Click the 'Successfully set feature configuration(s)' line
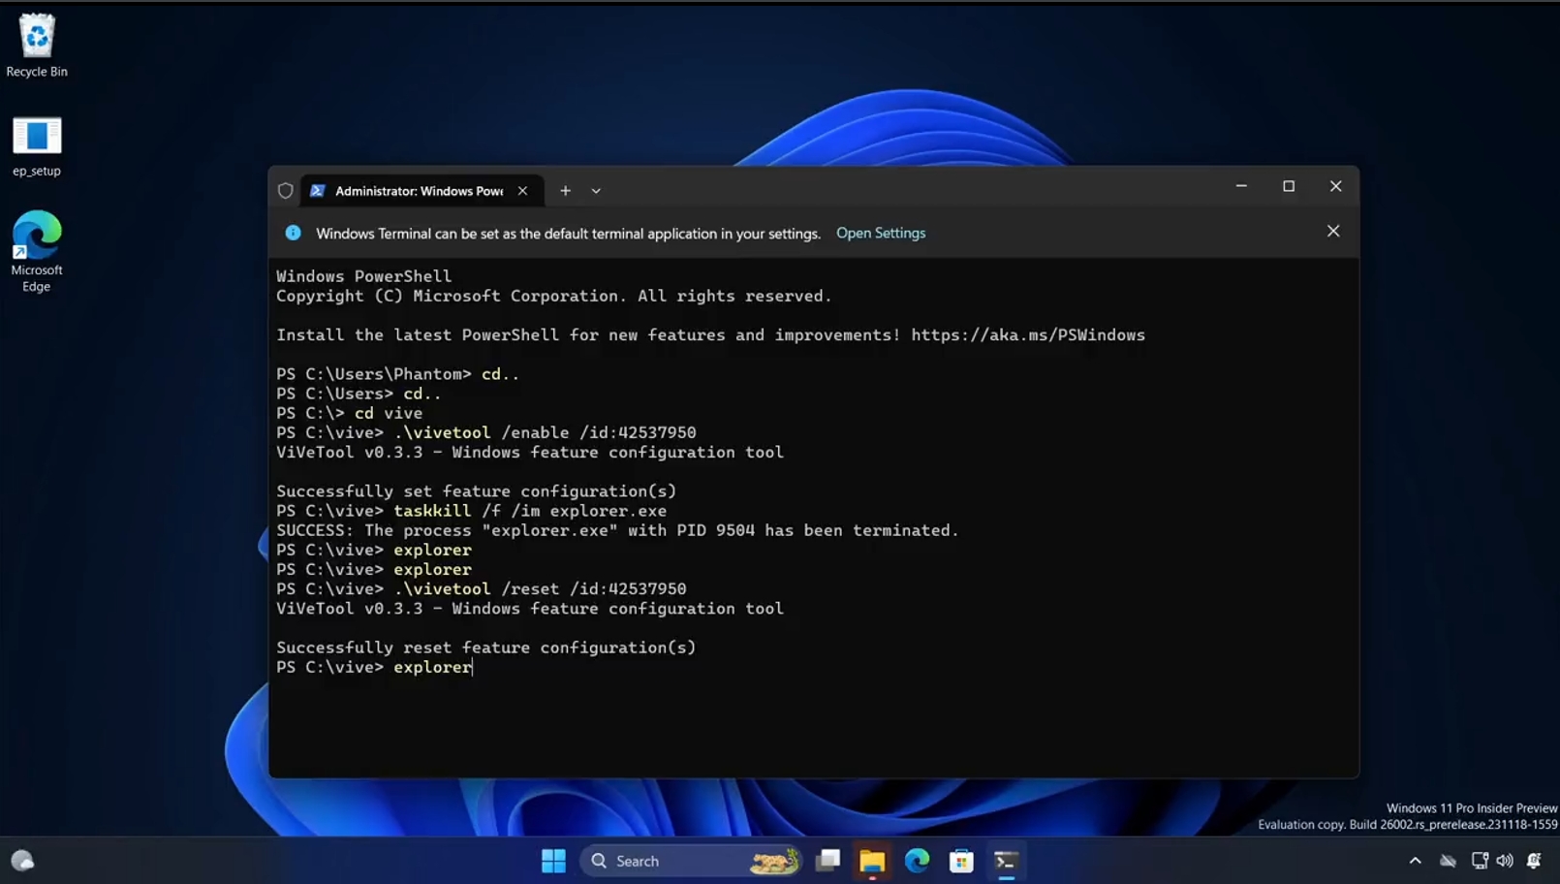This screenshot has height=884, width=1560. click(x=477, y=491)
